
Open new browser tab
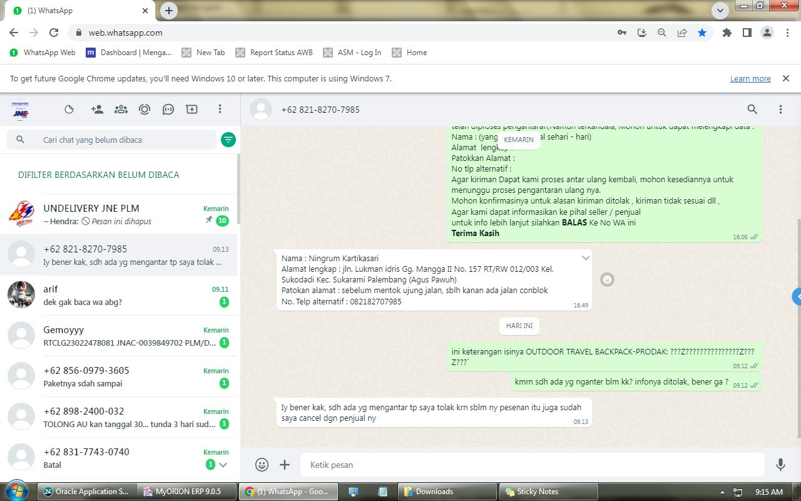[169, 10]
